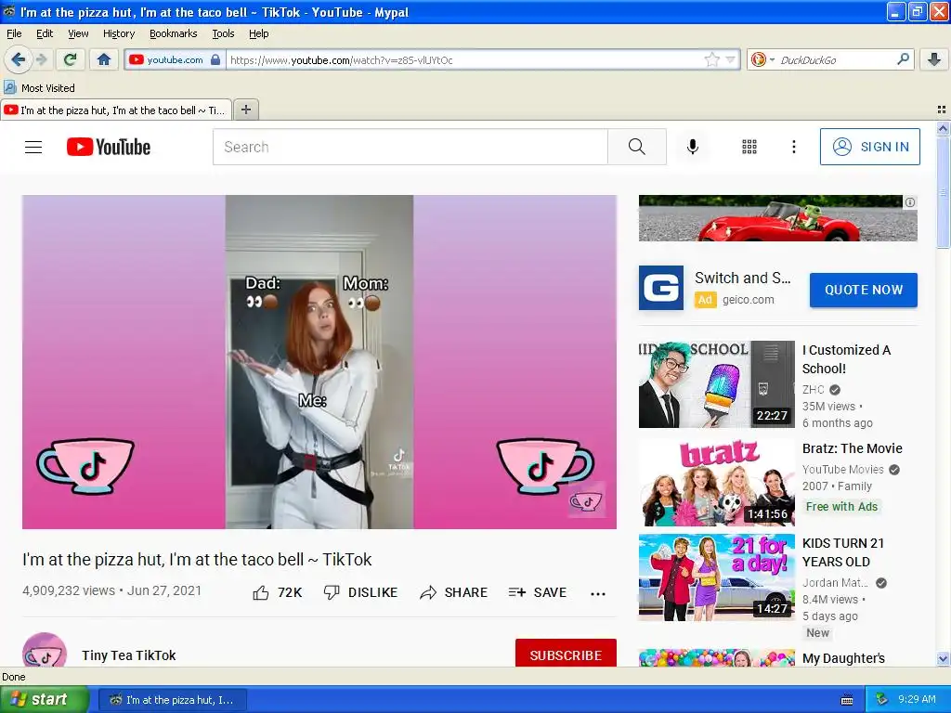Viewport: 951px width, 713px height.
Task: Click the Geico G logo
Action: (661, 288)
